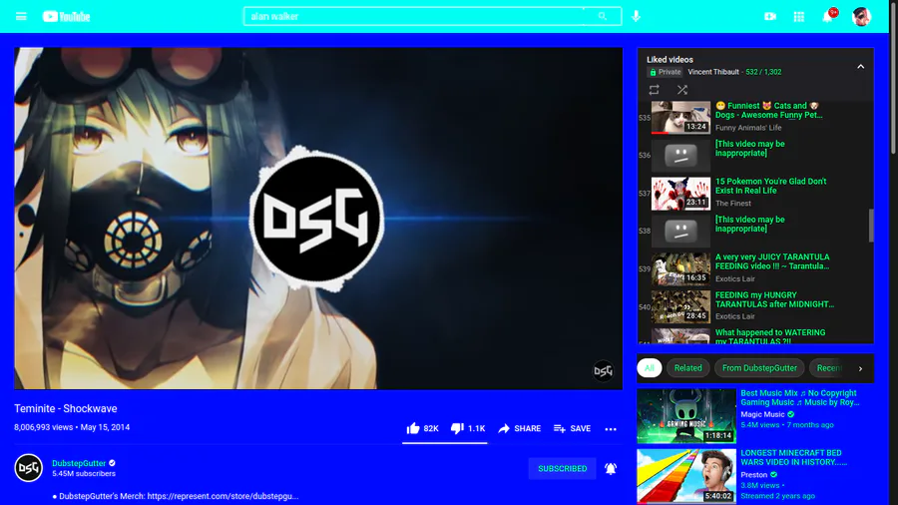
Task: Select the From DubstepGutter chip
Action: point(759,368)
